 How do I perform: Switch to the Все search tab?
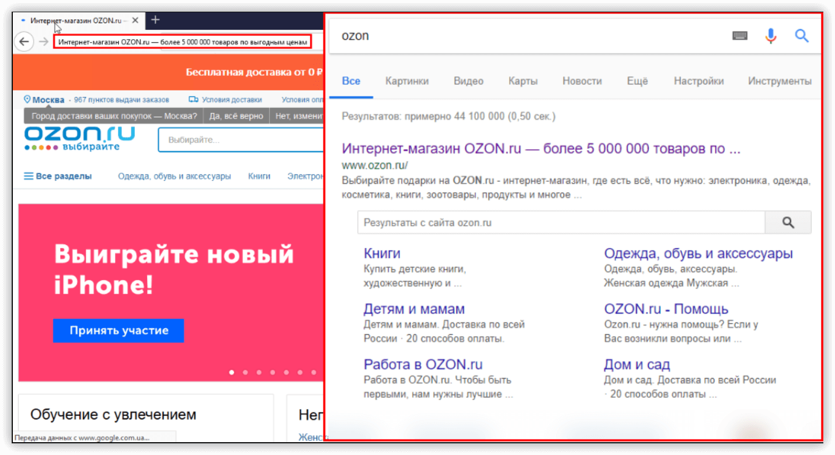[351, 81]
